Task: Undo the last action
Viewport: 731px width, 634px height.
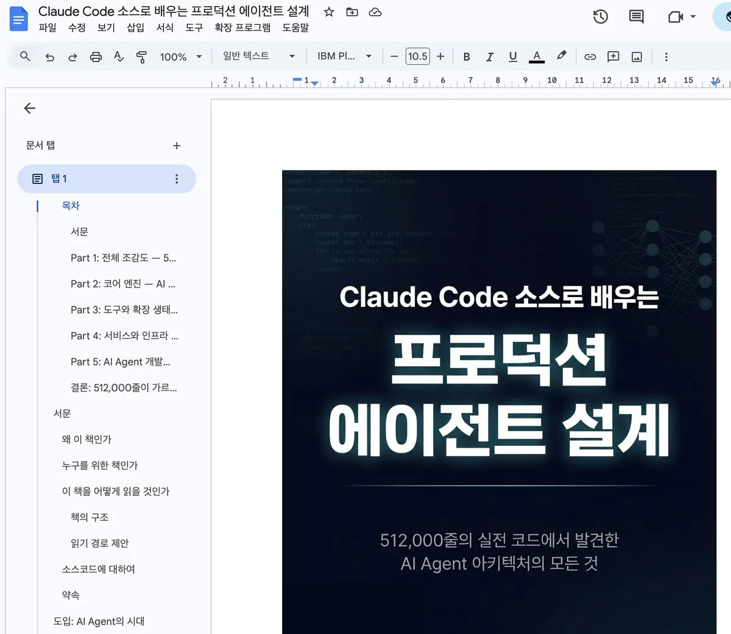Action: click(50, 57)
